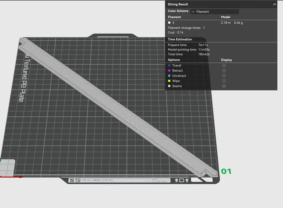Collapse the Slicing Result panel
The image size is (283, 208).
(274, 4)
